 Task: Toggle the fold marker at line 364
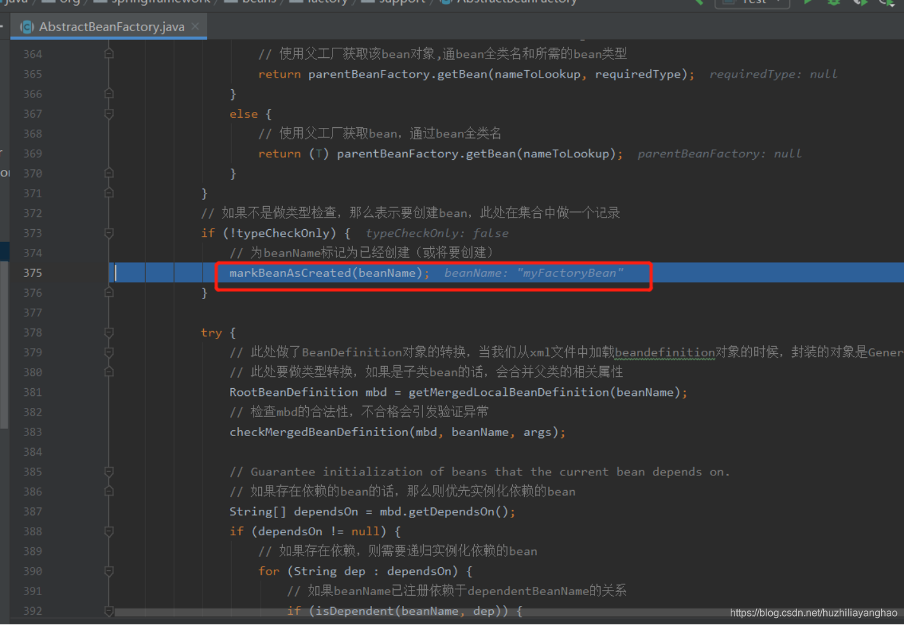coord(109,54)
